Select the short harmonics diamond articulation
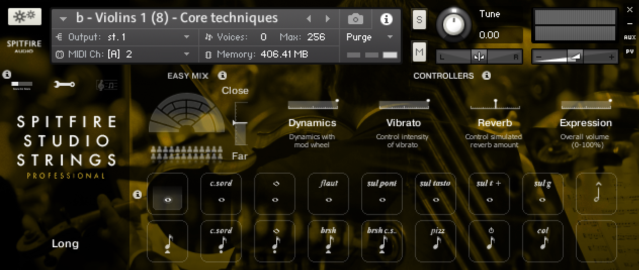 pyautogui.click(x=275, y=241)
